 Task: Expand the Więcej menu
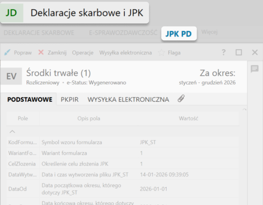click(x=209, y=32)
